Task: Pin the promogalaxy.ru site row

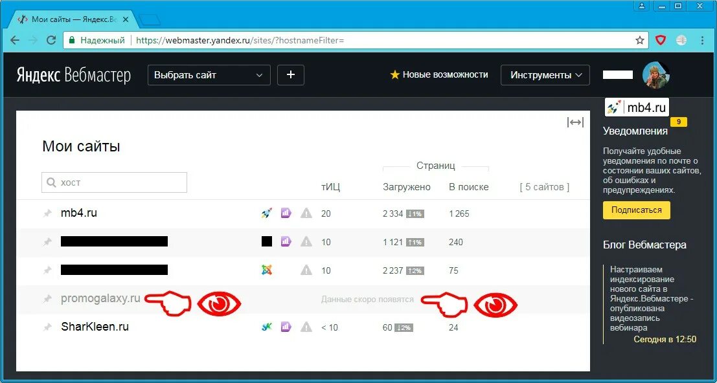Action: tap(47, 299)
